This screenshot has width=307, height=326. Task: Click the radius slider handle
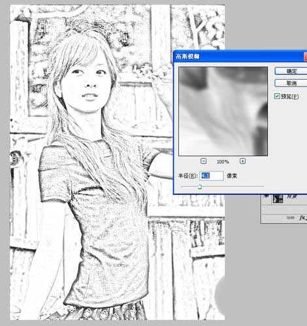tap(200, 187)
